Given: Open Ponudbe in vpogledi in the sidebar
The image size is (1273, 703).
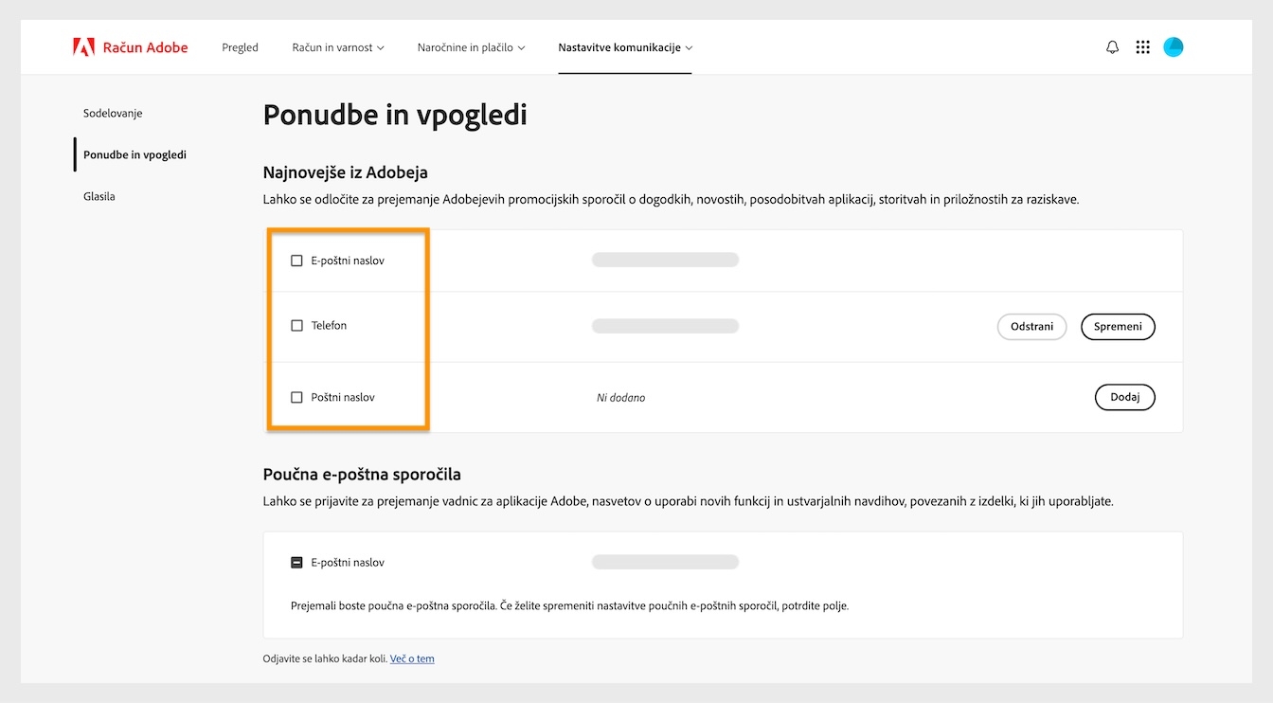Looking at the screenshot, I should tap(134, 154).
